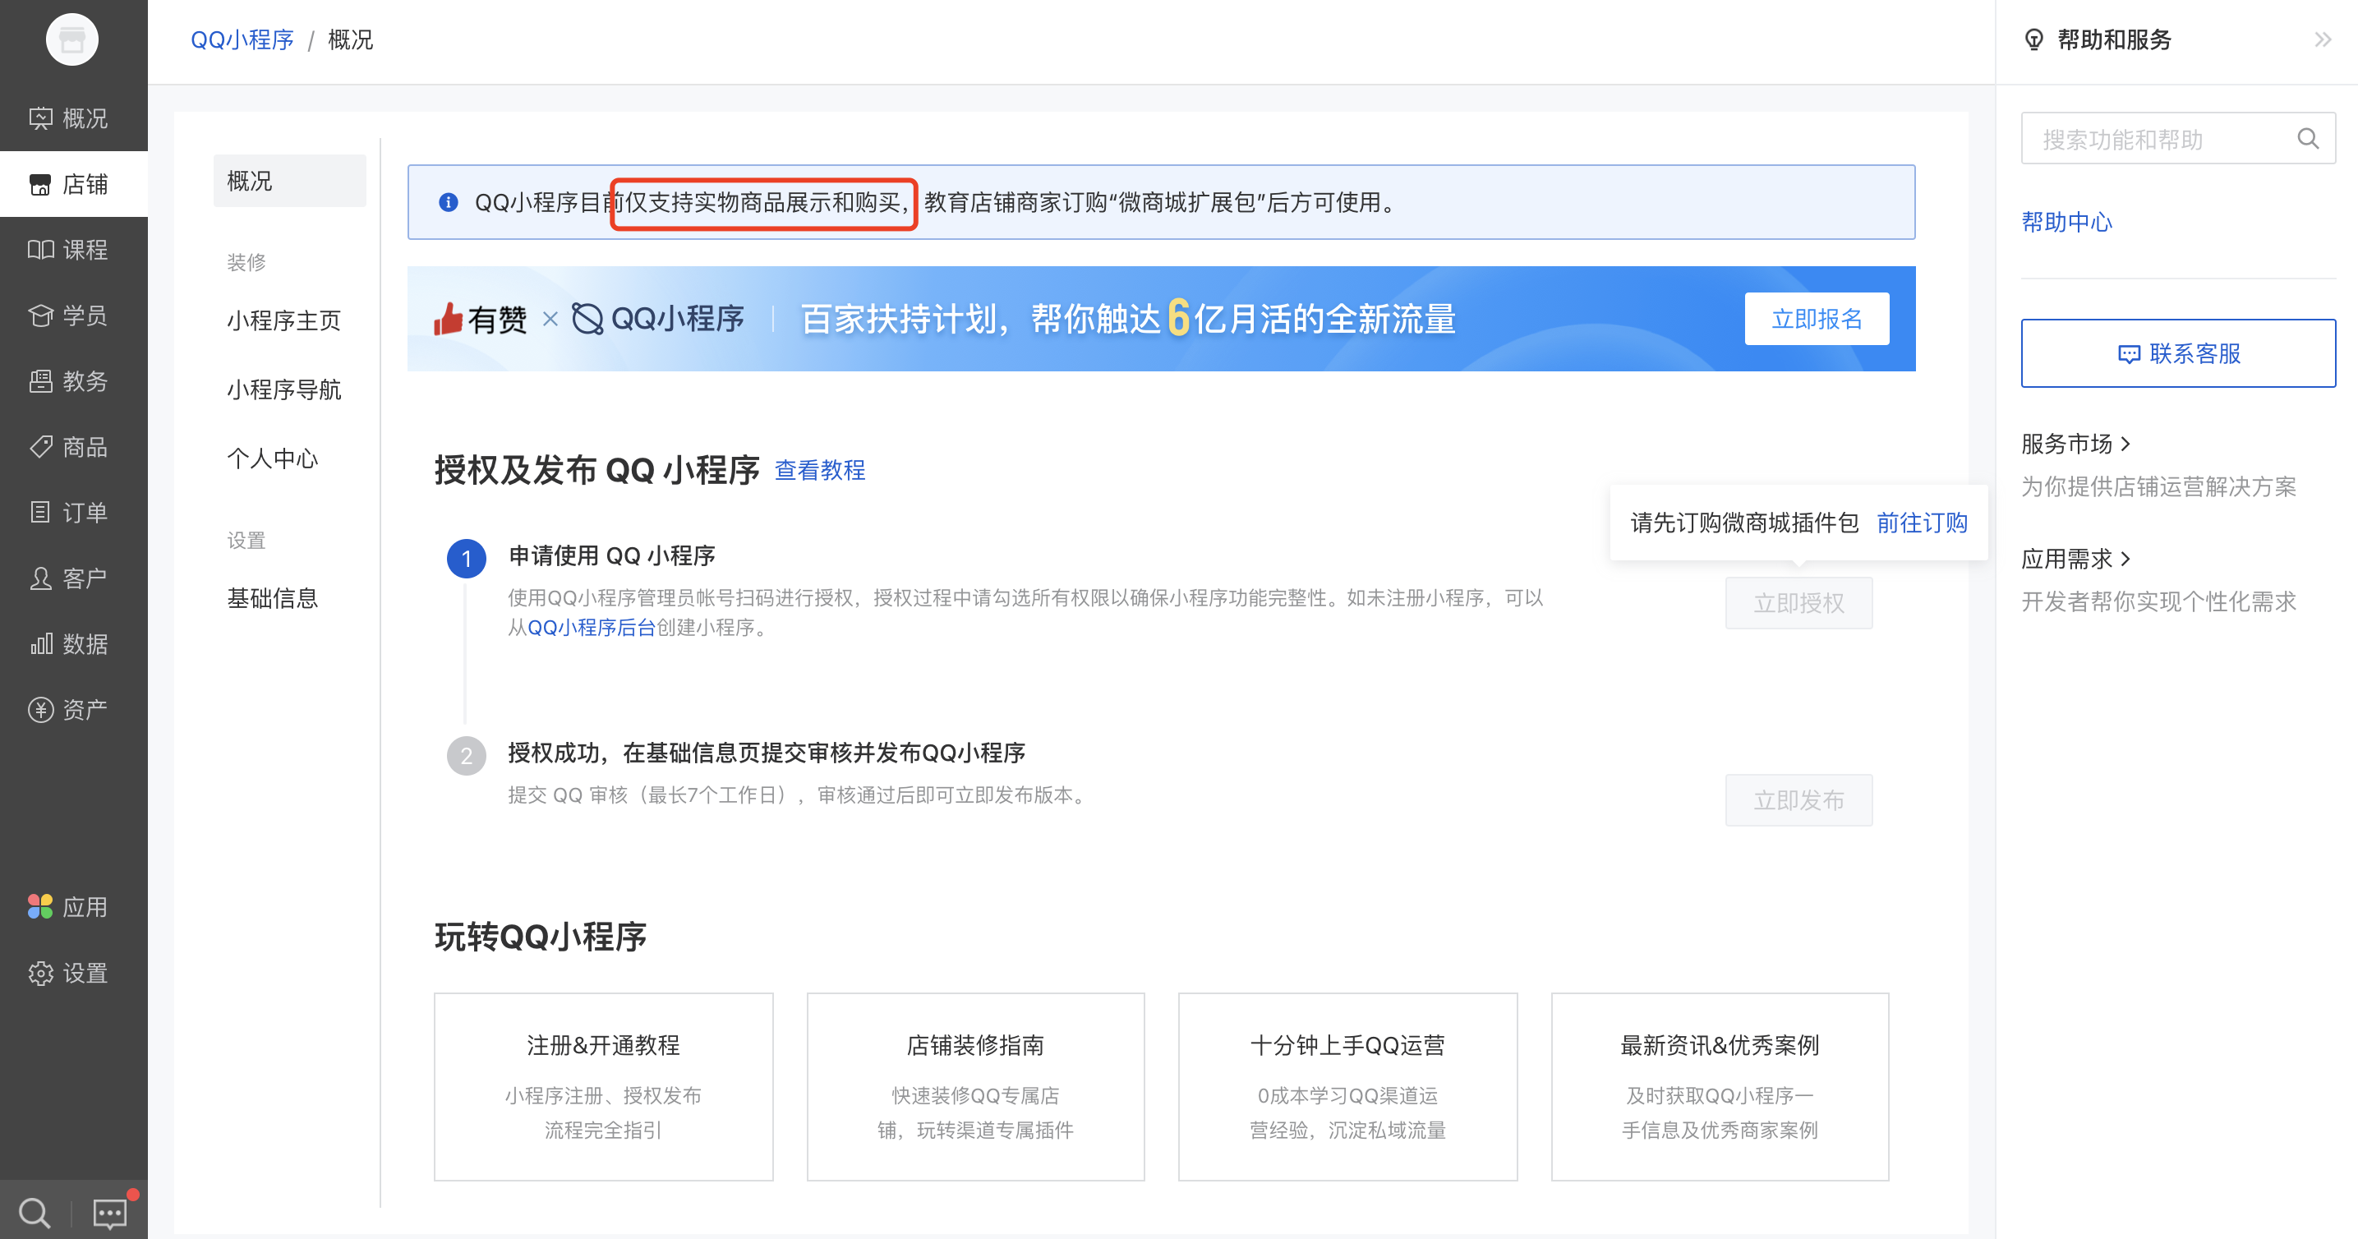This screenshot has height=1239, width=2358.
Task: Open 店铺装修指南 card
Action: pyautogui.click(x=976, y=1087)
